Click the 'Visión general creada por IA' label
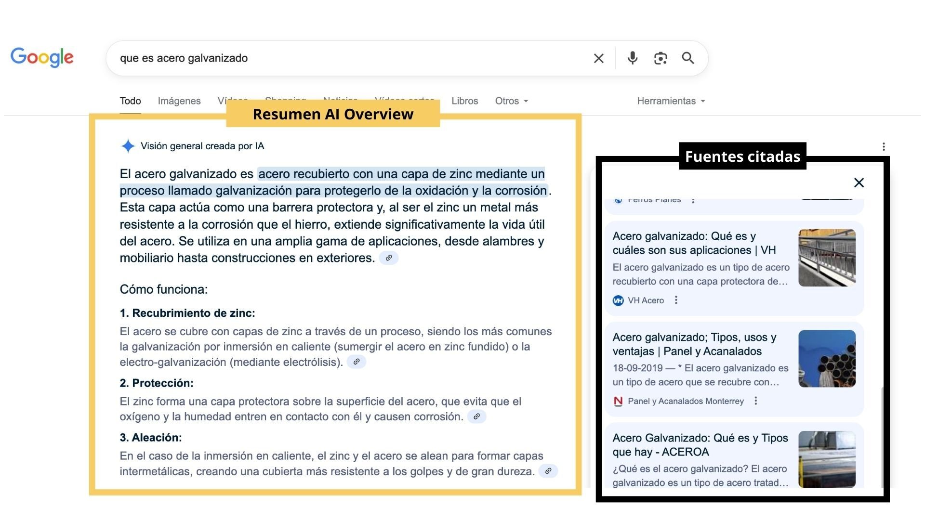 coord(202,146)
